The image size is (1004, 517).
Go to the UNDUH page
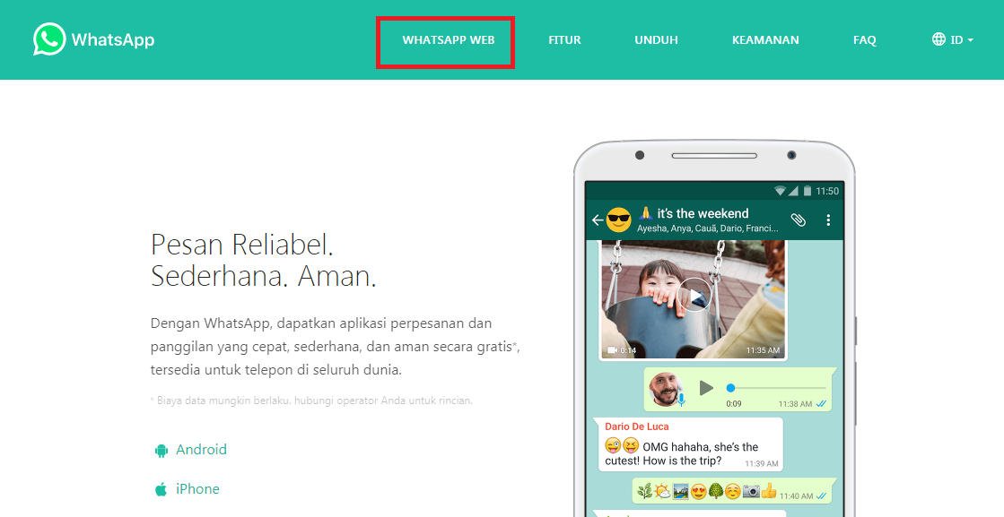click(656, 39)
